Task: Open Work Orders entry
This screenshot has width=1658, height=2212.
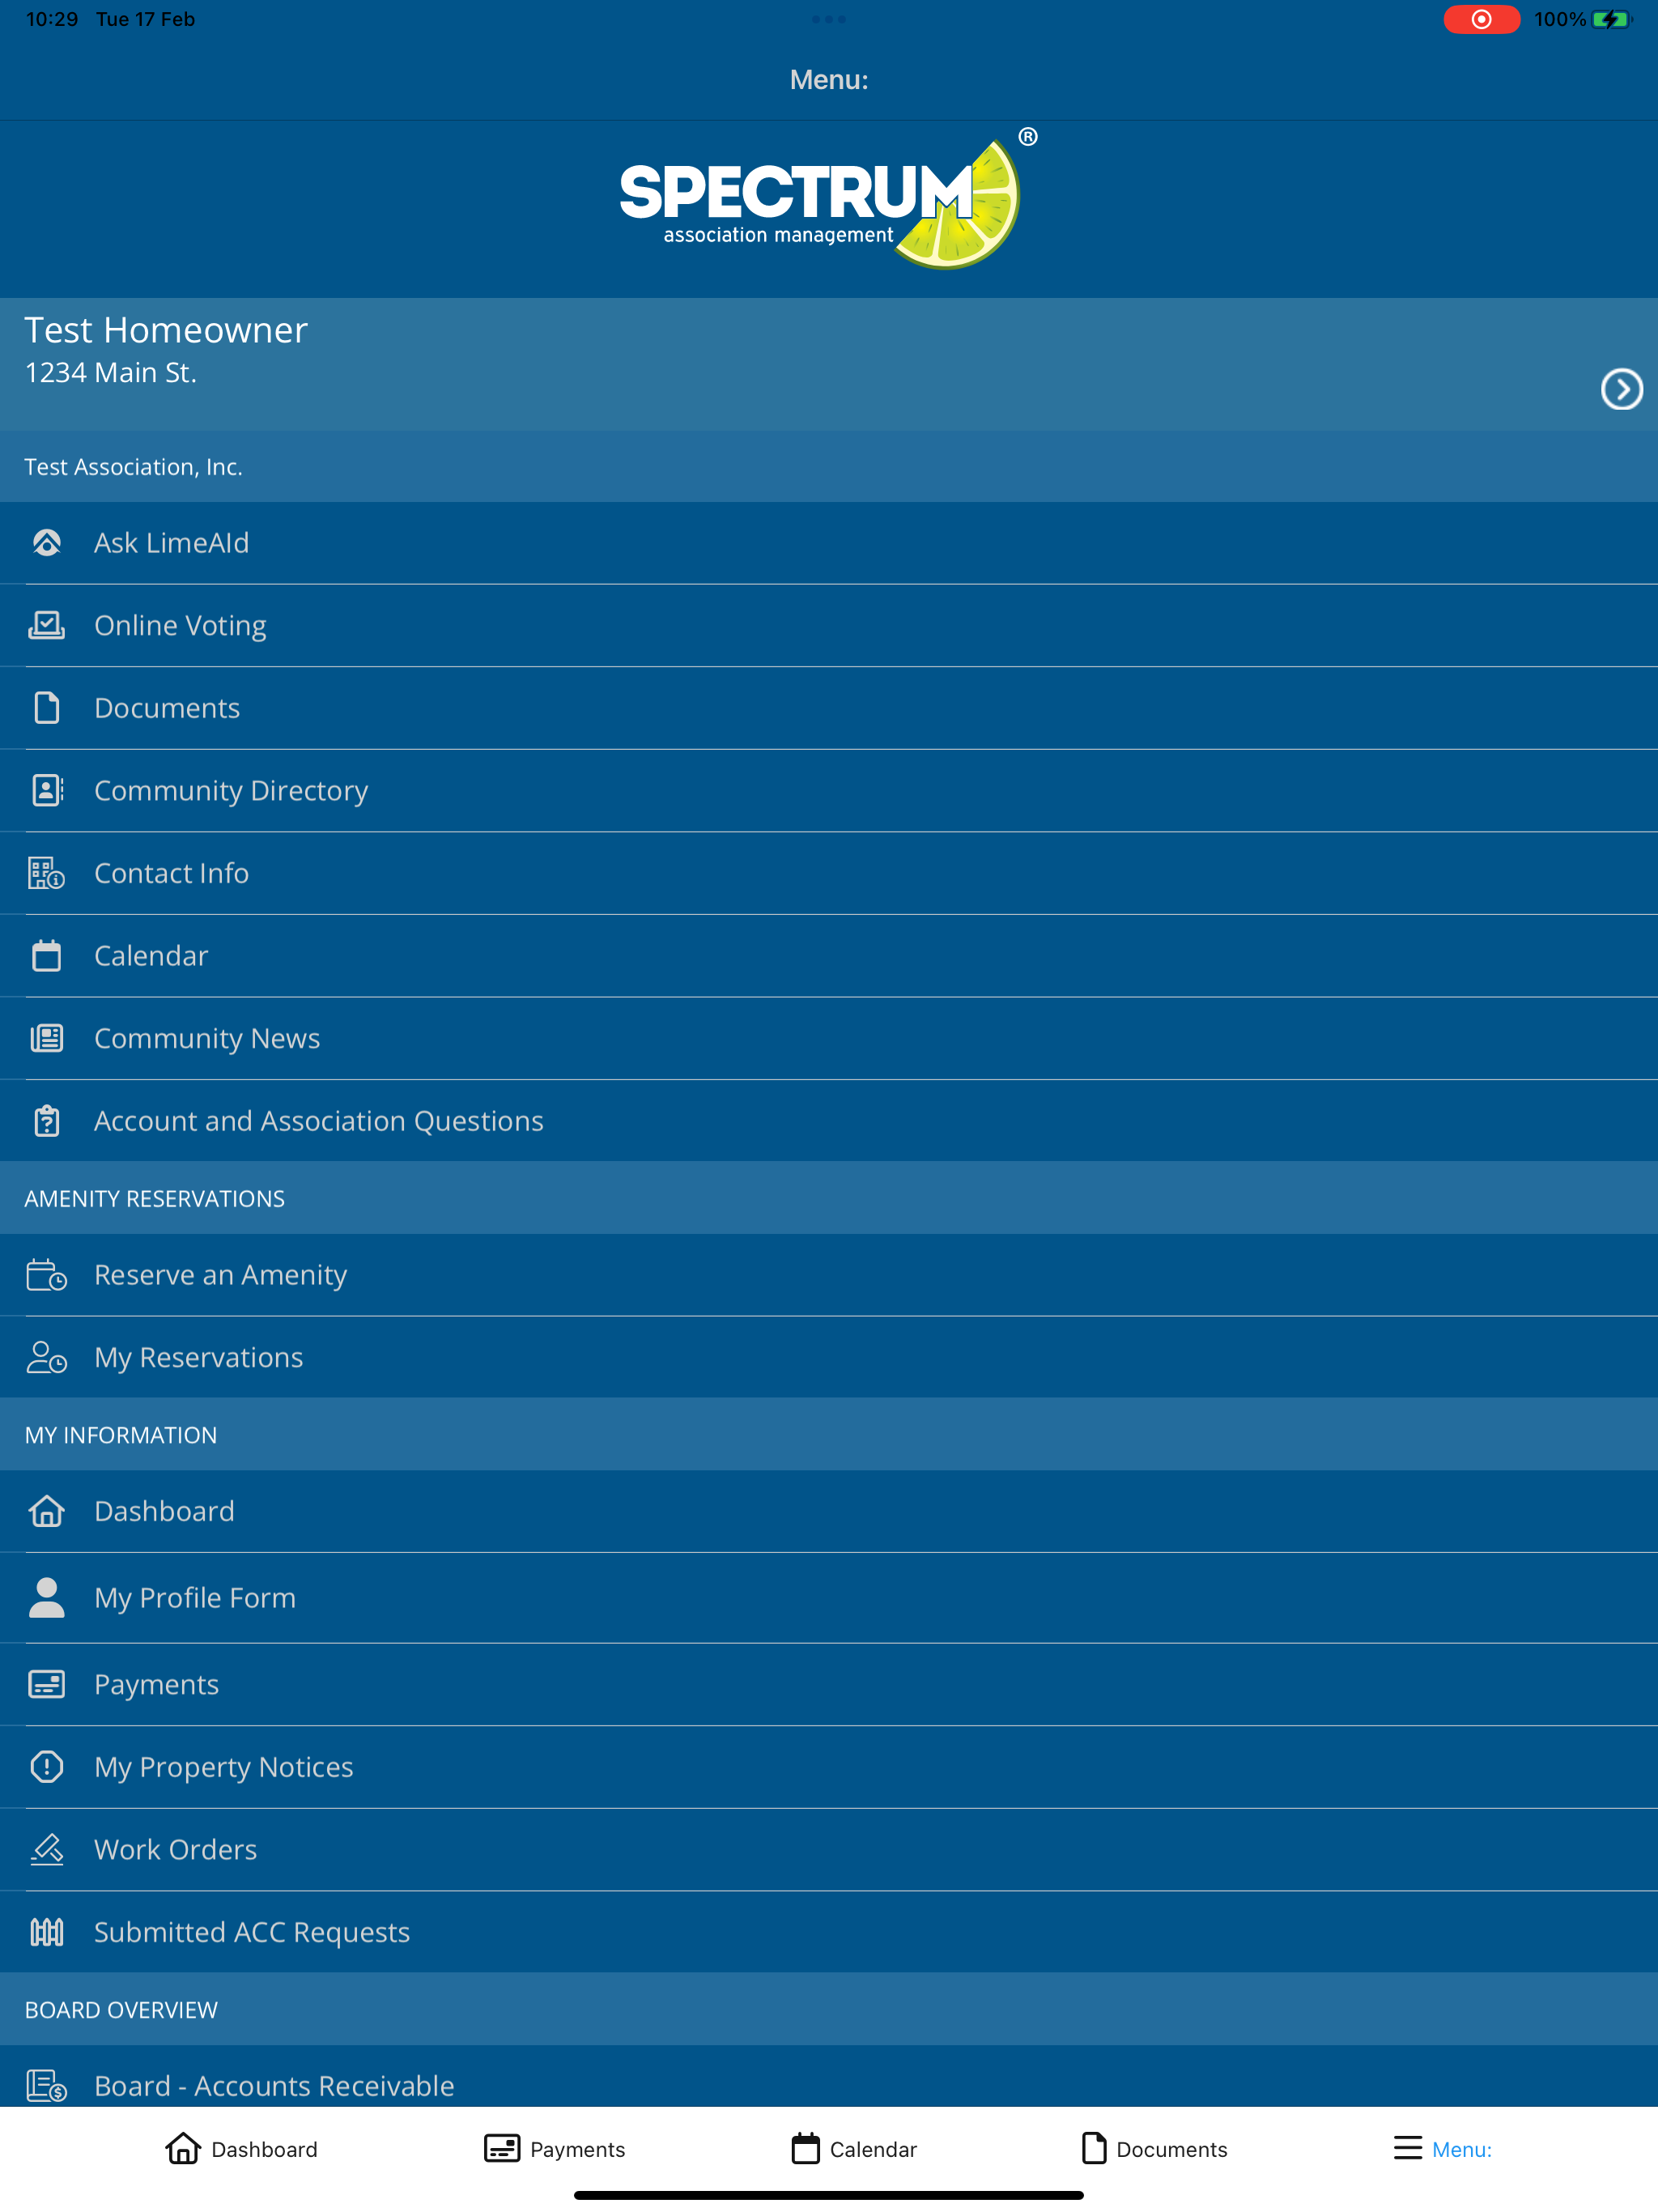Action: point(829,1850)
